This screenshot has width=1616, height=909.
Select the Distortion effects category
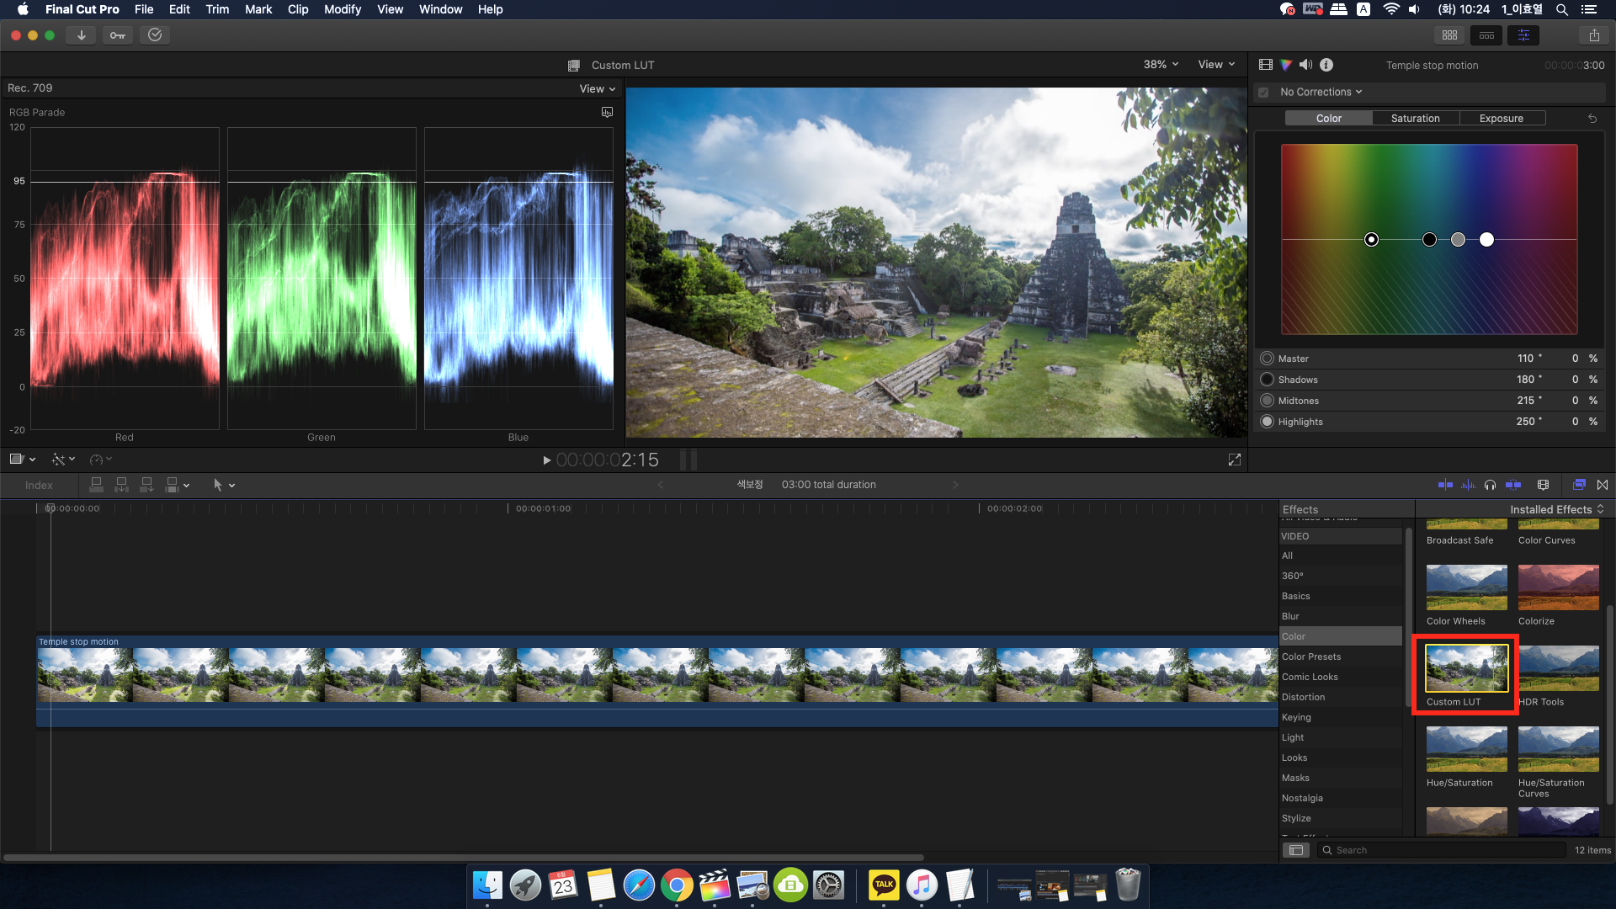pos(1340,697)
